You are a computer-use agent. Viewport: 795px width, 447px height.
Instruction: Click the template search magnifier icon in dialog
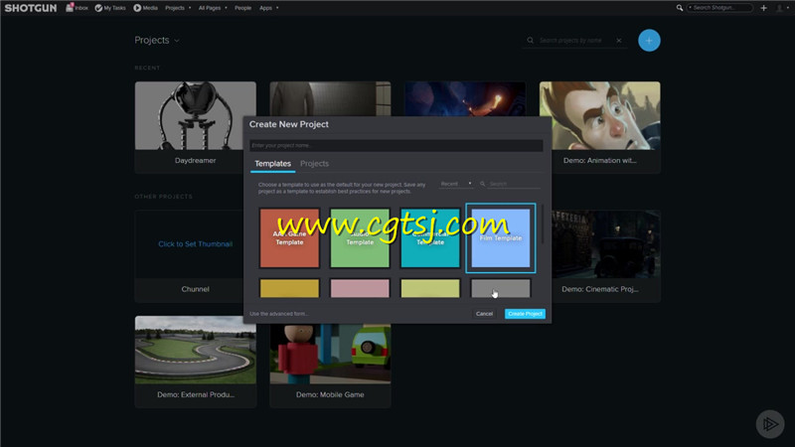(x=482, y=184)
